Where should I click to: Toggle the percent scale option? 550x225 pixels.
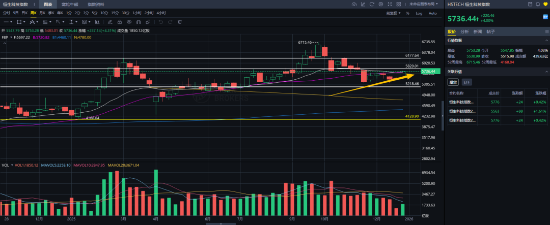click(x=407, y=13)
